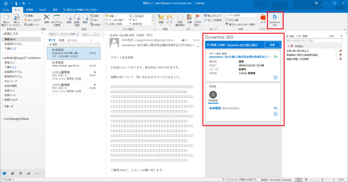
Task: Adjust the zoom slider in status bar
Action: [x=323, y=180]
